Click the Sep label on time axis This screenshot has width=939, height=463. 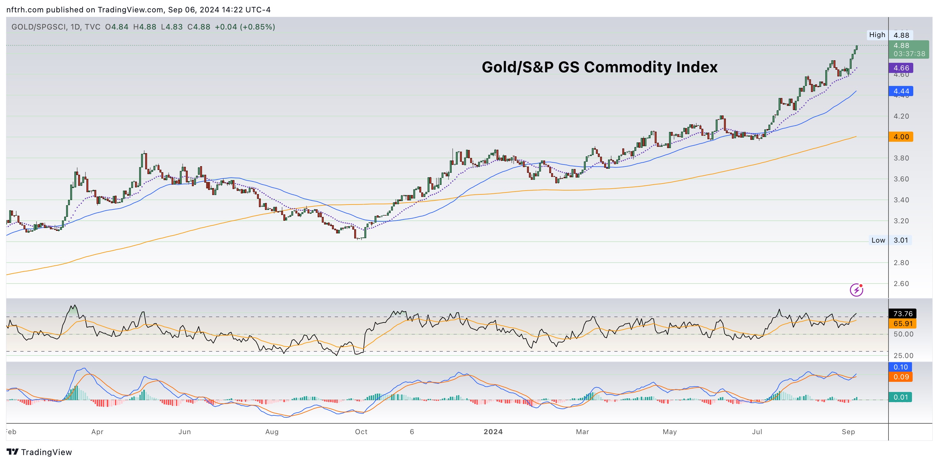(848, 432)
